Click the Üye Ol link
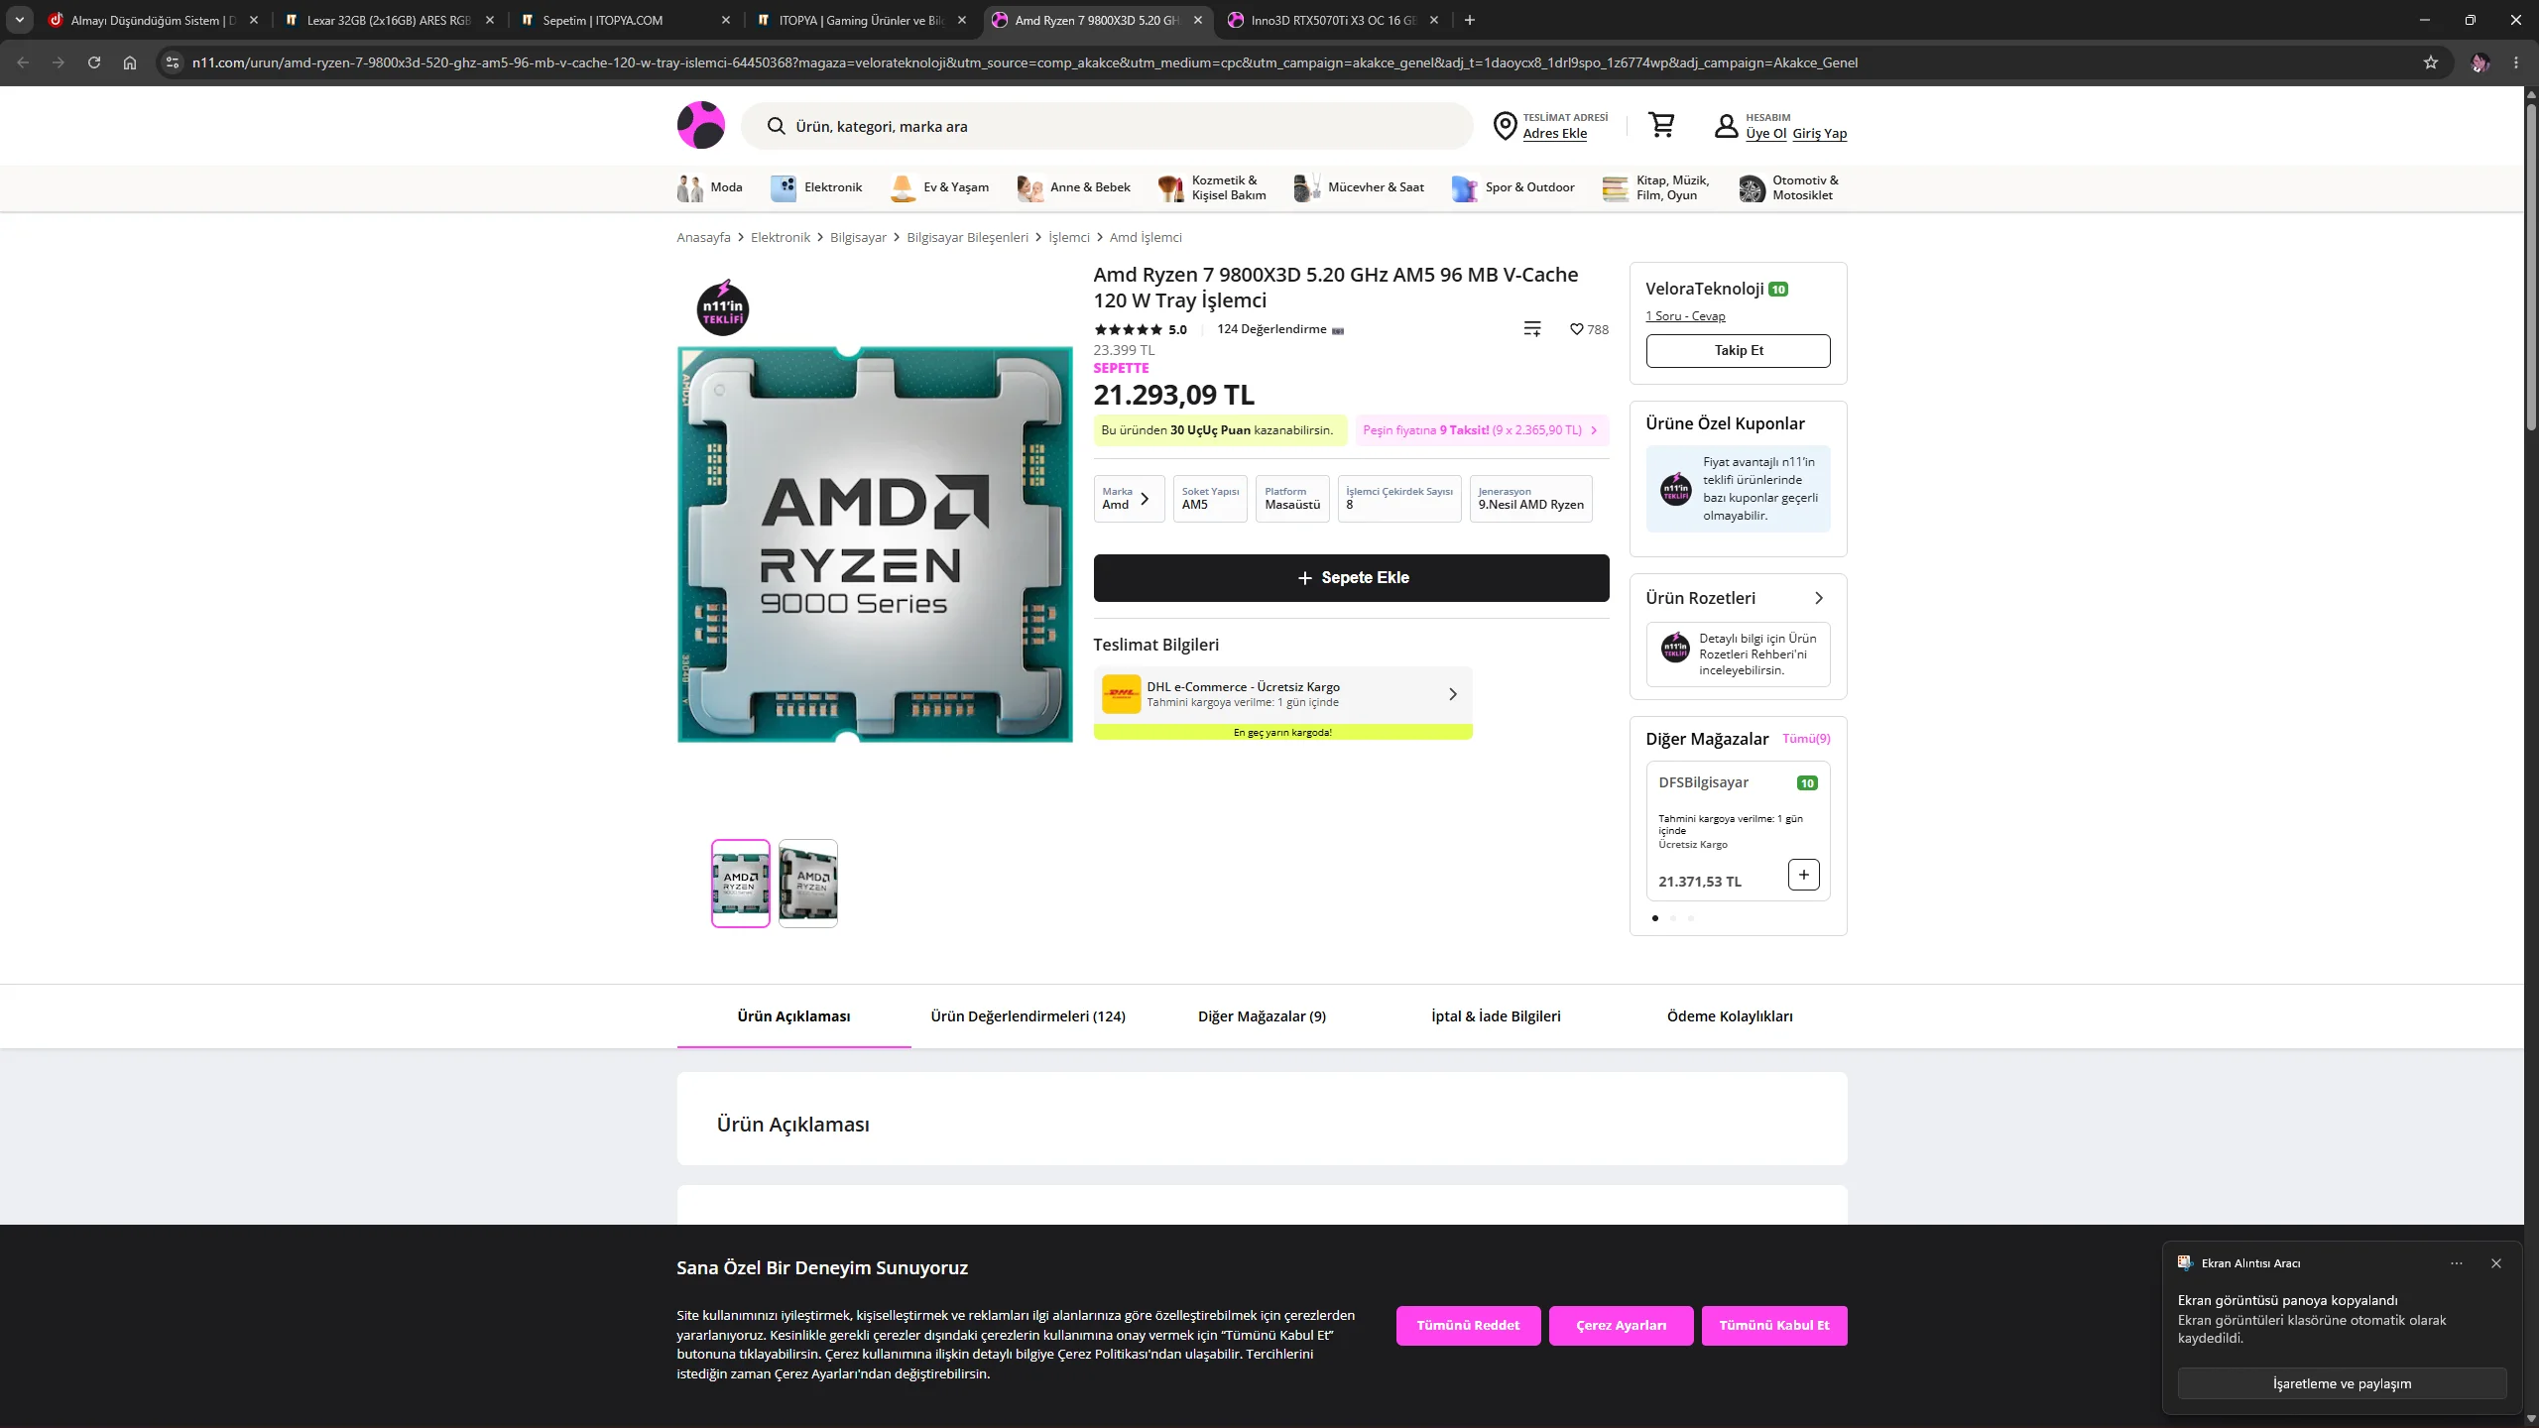This screenshot has width=2539, height=1428. 1765,134
